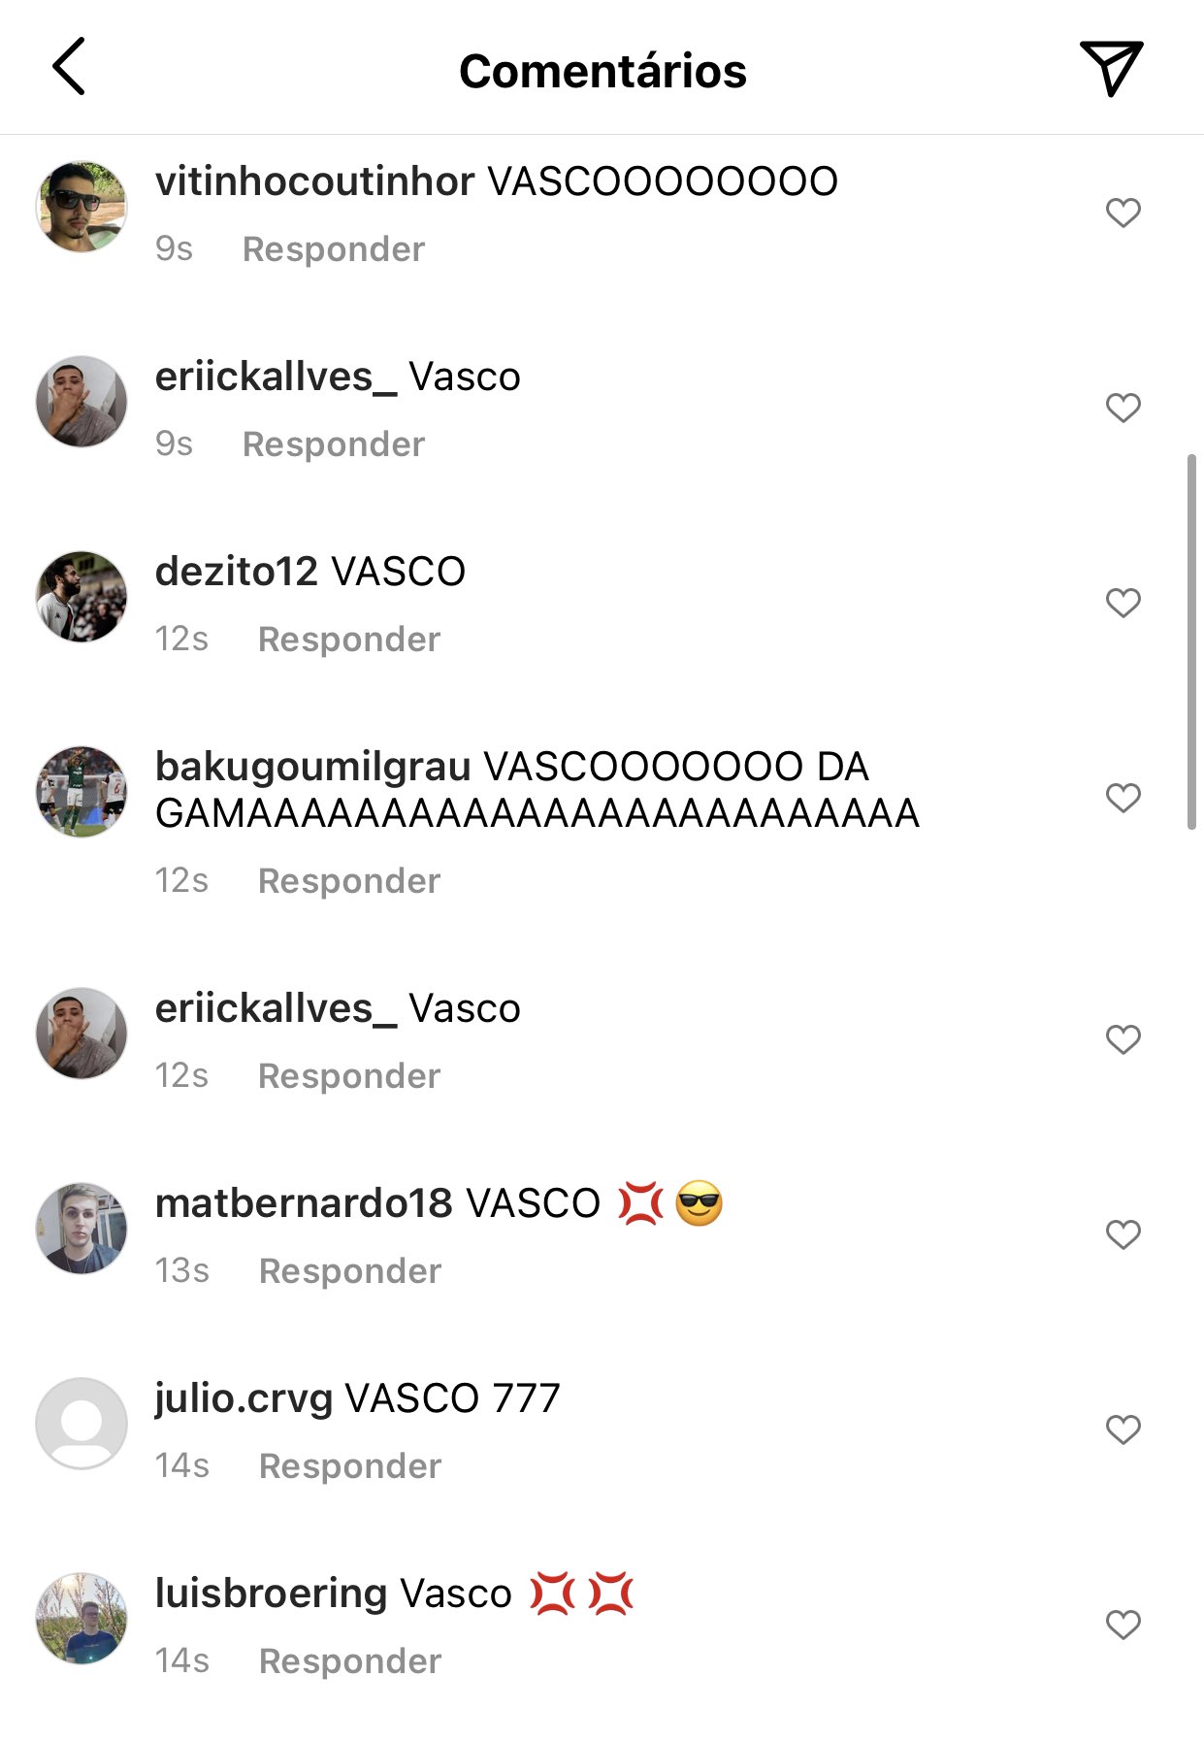Like bakugoumilgrau's comment heart
The image size is (1204, 1742).
pyautogui.click(x=1123, y=798)
